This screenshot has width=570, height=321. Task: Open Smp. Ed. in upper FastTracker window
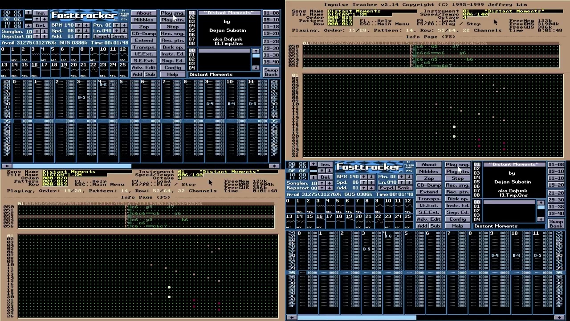tap(173, 61)
